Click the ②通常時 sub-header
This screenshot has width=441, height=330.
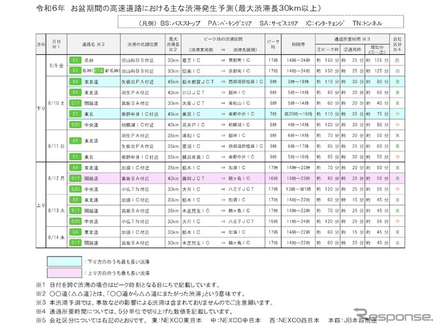(x=352, y=49)
